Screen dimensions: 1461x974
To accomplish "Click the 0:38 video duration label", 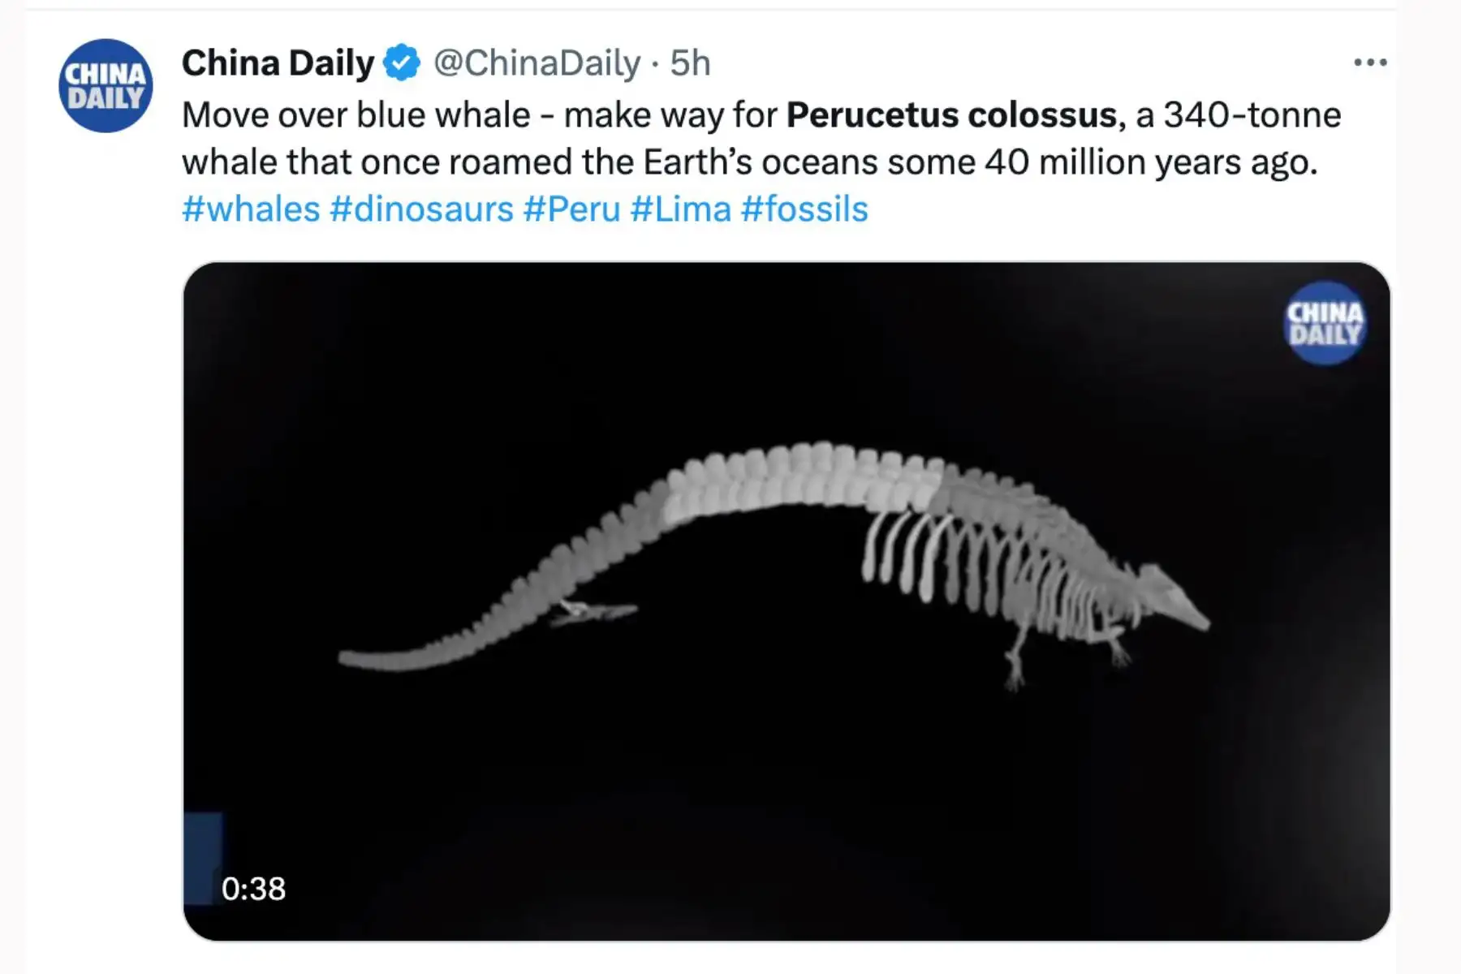I will [255, 890].
